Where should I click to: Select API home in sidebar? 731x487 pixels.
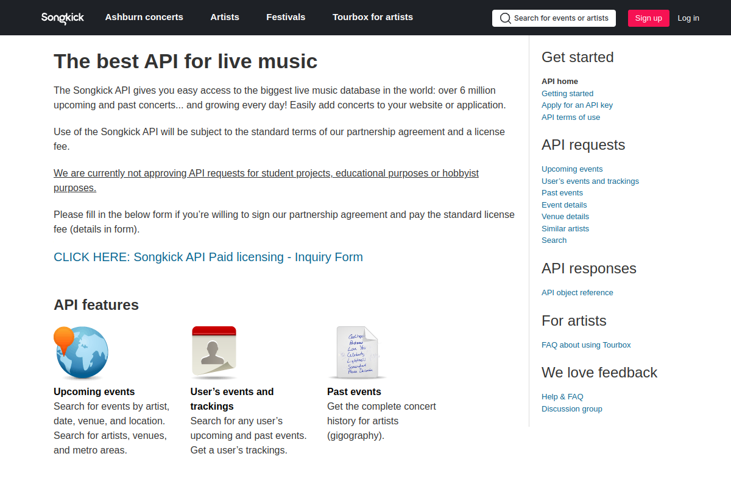click(x=560, y=82)
